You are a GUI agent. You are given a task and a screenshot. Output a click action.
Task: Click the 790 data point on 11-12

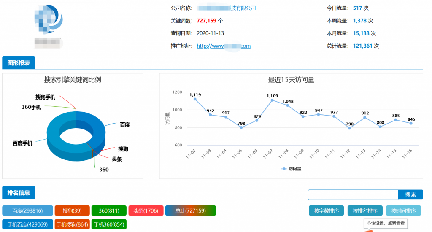pyautogui.click(x=349, y=128)
